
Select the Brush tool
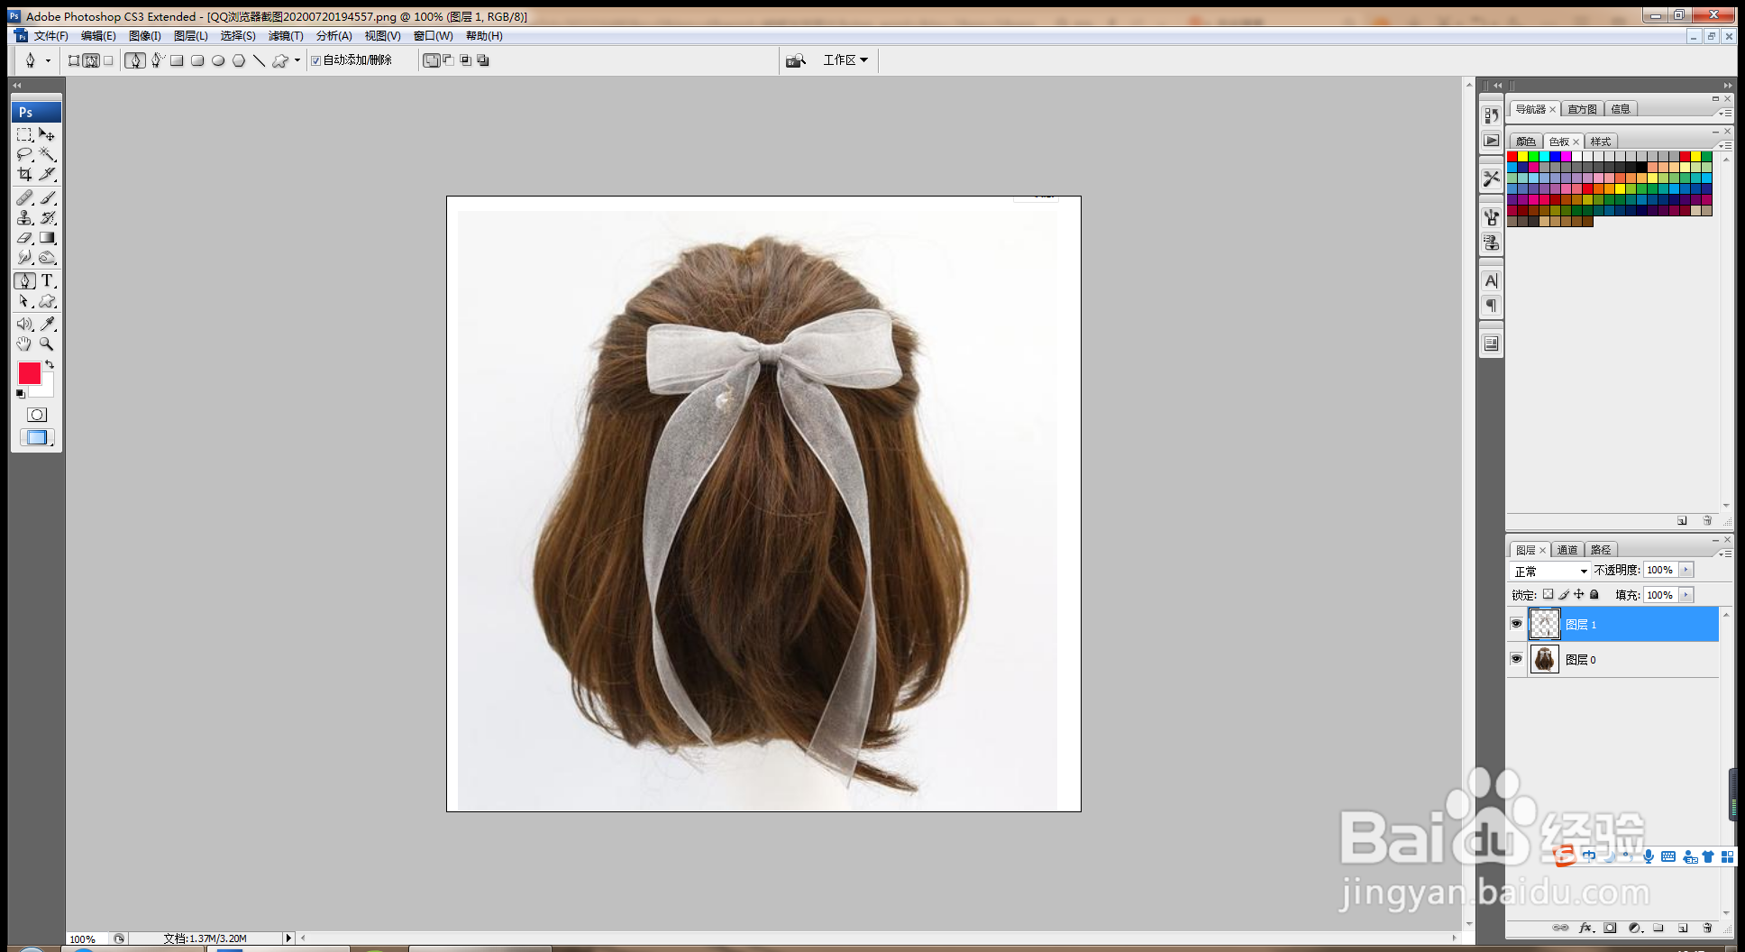point(48,197)
